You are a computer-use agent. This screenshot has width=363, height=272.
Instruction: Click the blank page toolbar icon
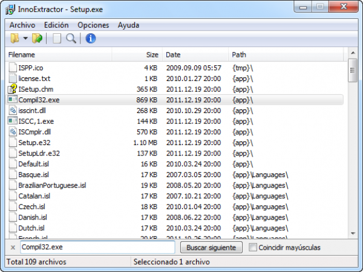coord(57,39)
